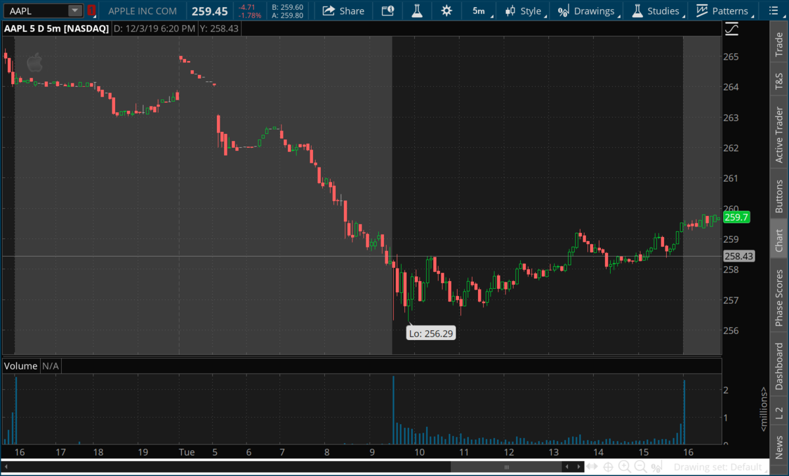Click the last price 259.45
789x476 pixels.
click(x=210, y=11)
